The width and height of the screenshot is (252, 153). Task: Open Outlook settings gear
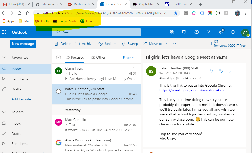(x=196, y=32)
